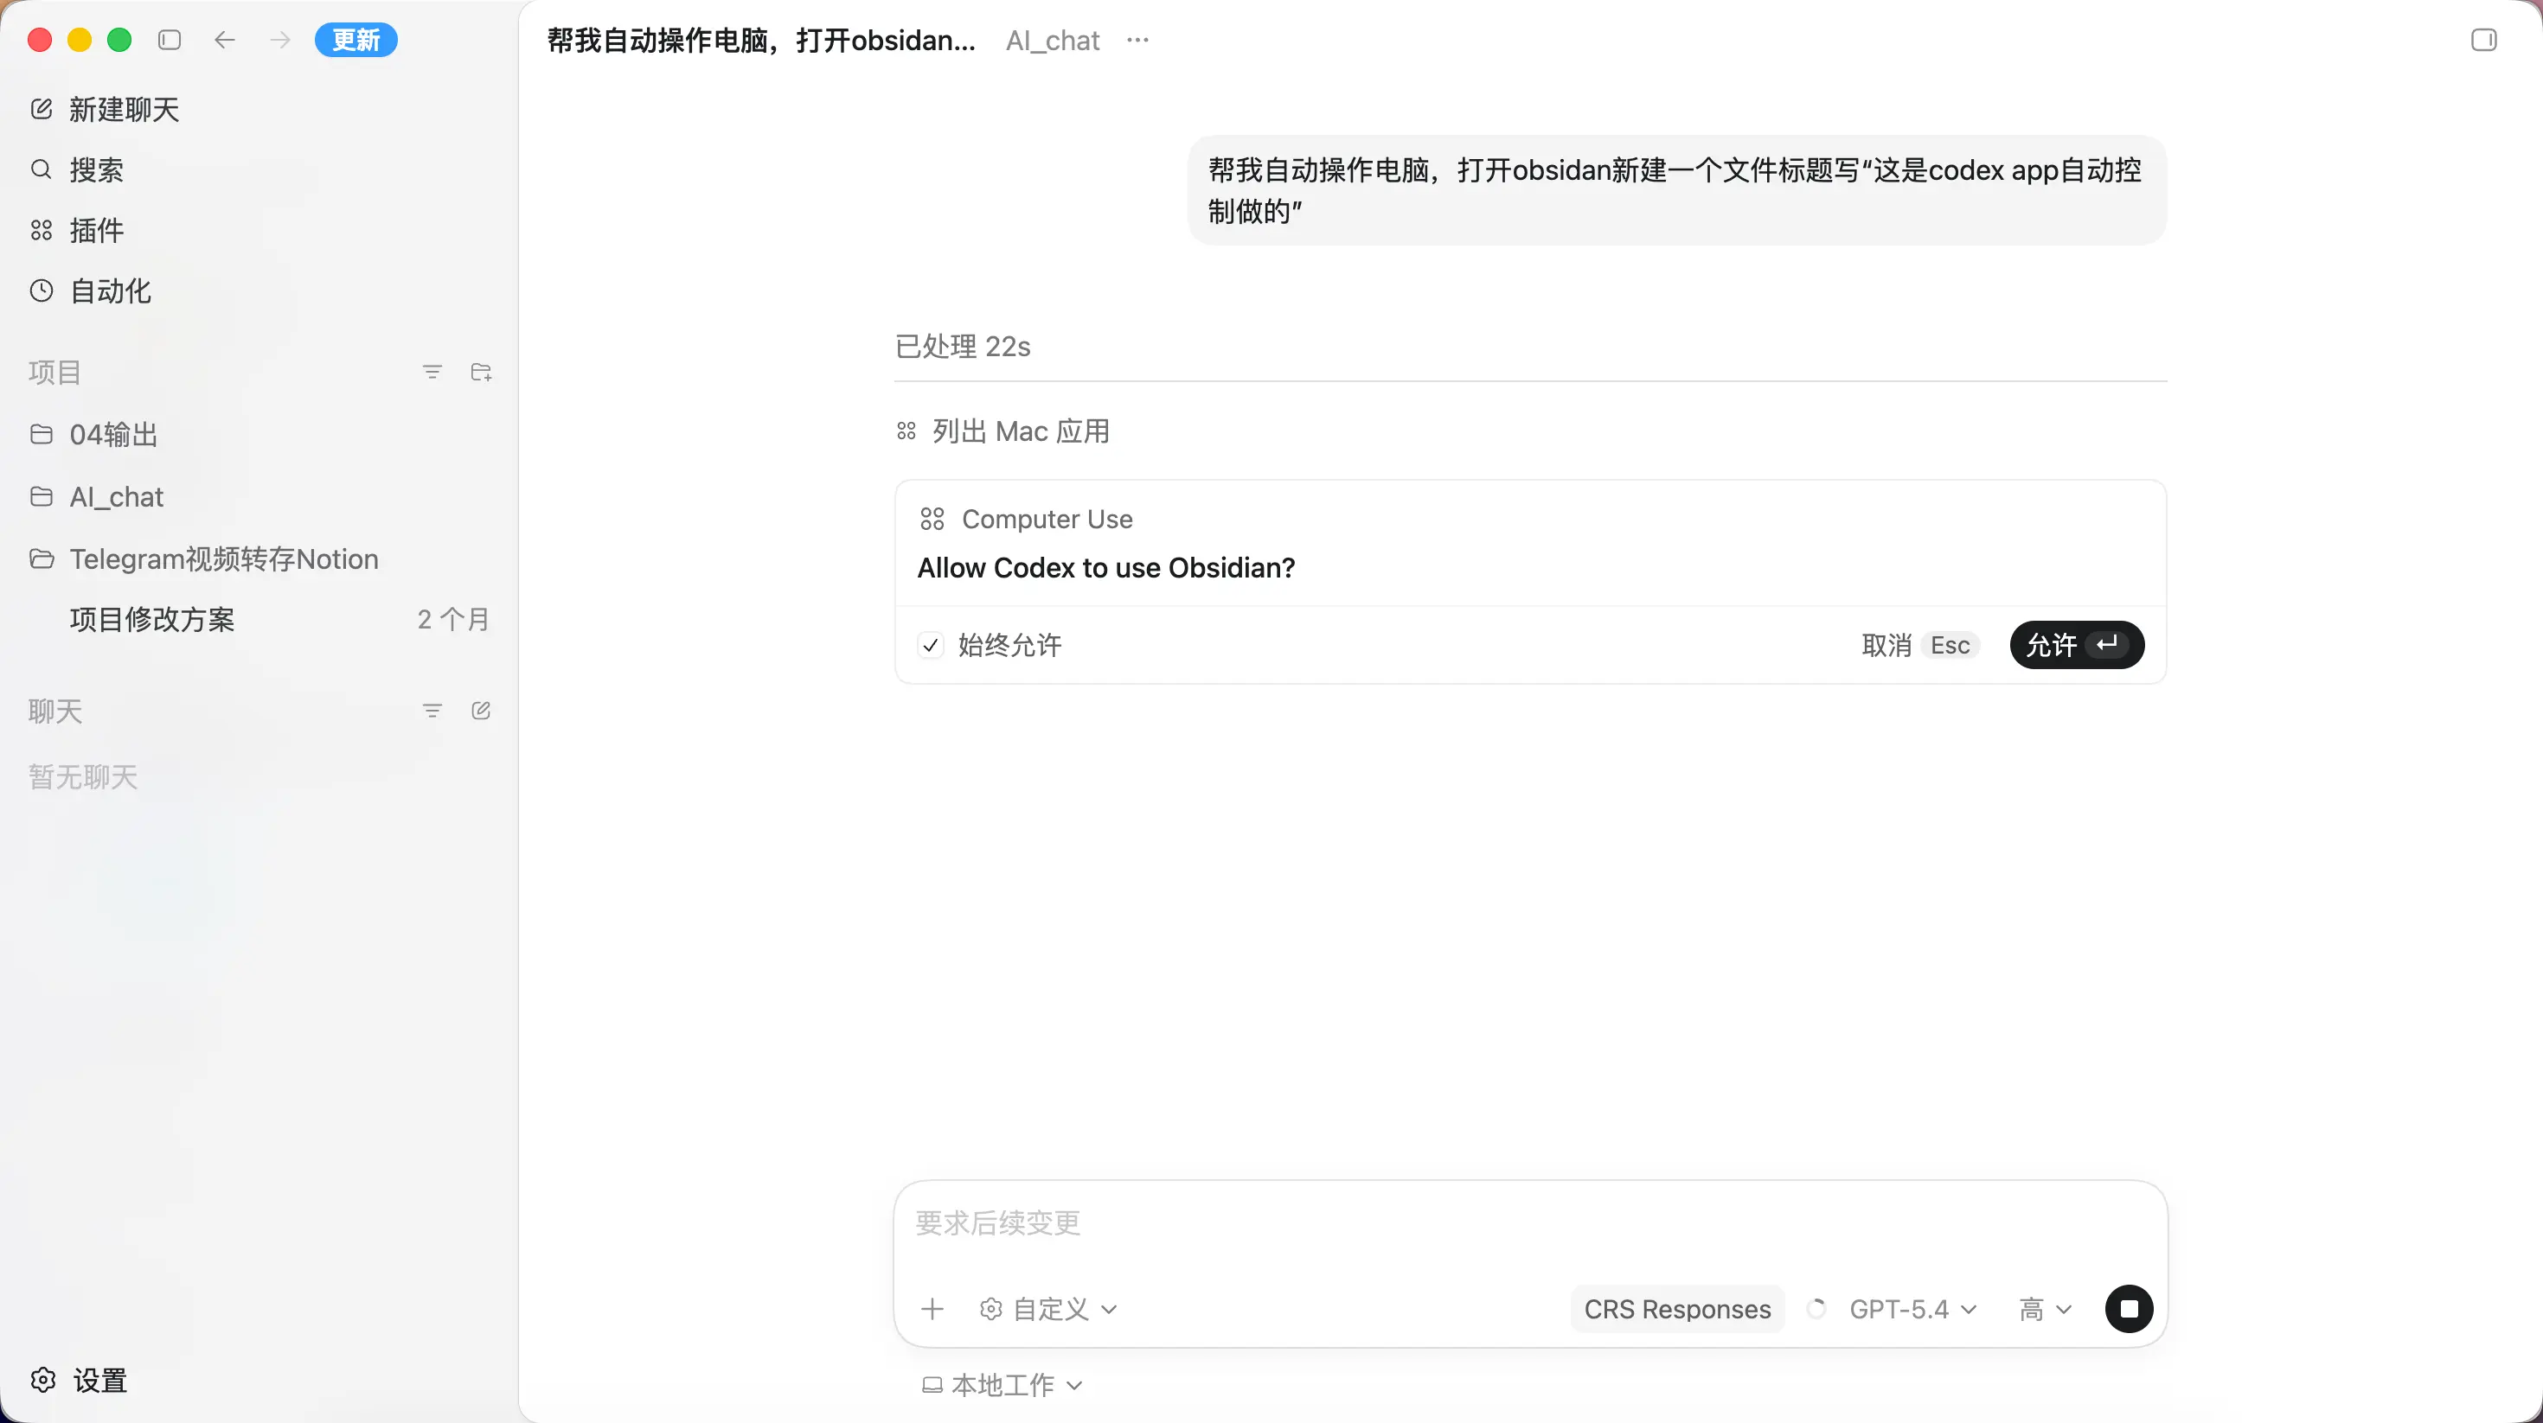2543x1423 pixels.
Task: Filter projects list icon
Action: [432, 372]
